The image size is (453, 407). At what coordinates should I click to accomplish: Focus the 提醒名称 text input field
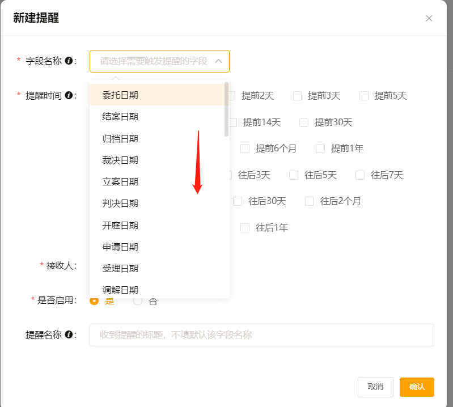(261, 335)
